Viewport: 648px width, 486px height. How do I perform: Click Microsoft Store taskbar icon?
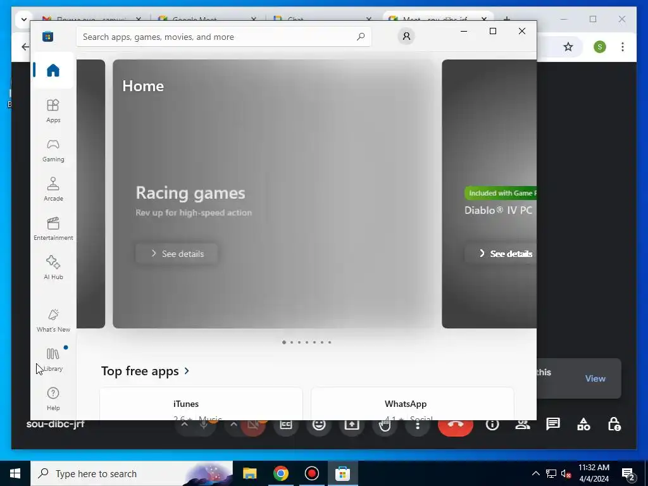[342, 473]
